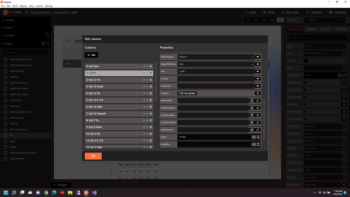The image size is (350, 197).
Task: Toggle binding on the FilterOperator property
Action: (x=258, y=57)
